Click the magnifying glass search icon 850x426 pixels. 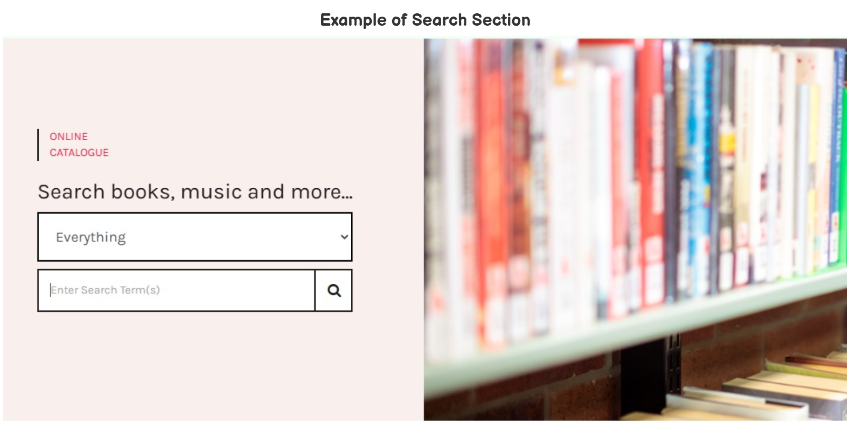tap(334, 290)
